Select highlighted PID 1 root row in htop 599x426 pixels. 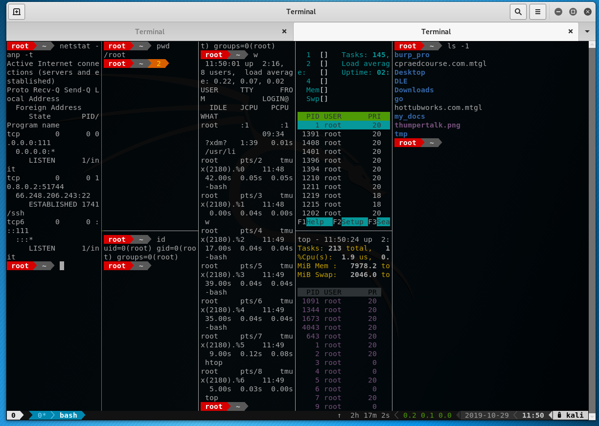click(344, 125)
